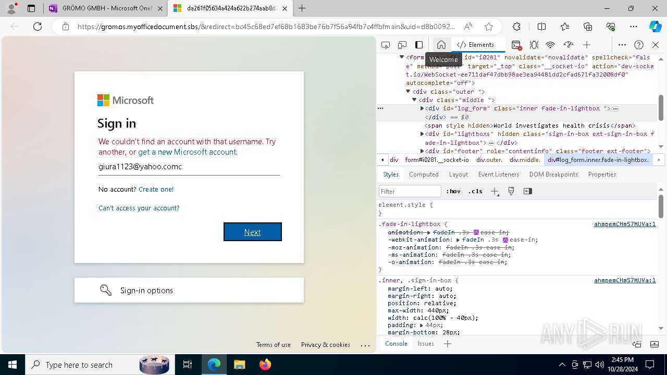The image size is (667, 375).
Task: Open the Event Listeners tab
Action: 499,174
